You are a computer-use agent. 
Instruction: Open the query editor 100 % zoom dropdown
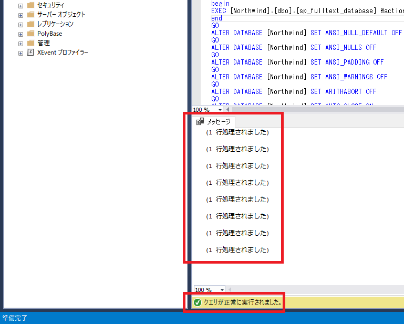(221, 110)
